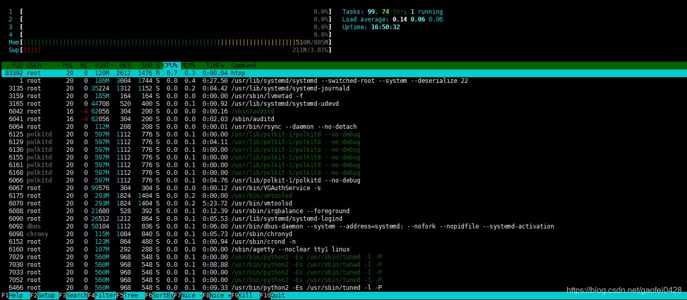The image size is (687, 300).
Task: Toggle F5 Tree view
Action: click(x=131, y=295)
